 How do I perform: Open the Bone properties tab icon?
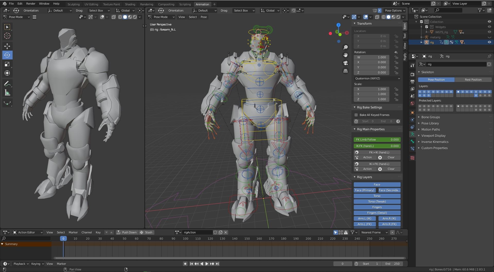click(x=412, y=141)
